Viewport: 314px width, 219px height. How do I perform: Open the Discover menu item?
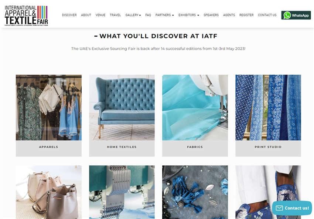point(69,15)
